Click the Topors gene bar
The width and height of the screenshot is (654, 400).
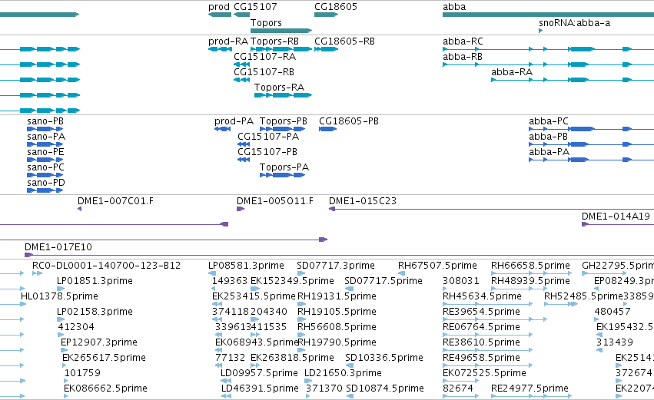pyautogui.click(x=281, y=31)
